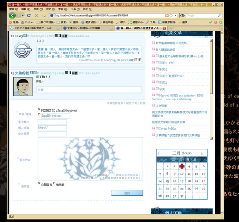The image size is (239, 222).
Task: Reload the current page
Action: [29, 15]
